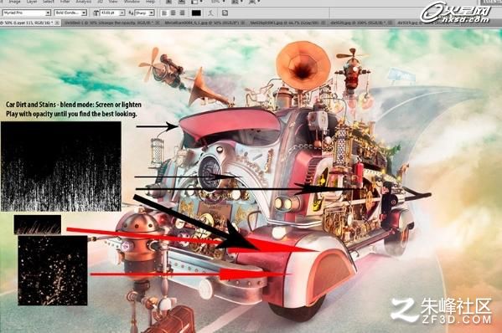502x333 pixels.
Task: Close the dirt50.jpg document tab
Action: click(390, 23)
